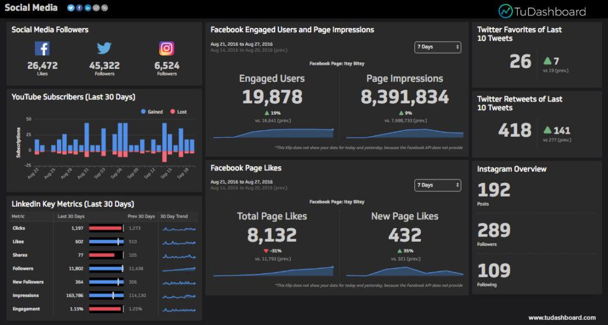Click the Twitter bird logo in Followers panel
608x325 pixels.
click(x=104, y=49)
